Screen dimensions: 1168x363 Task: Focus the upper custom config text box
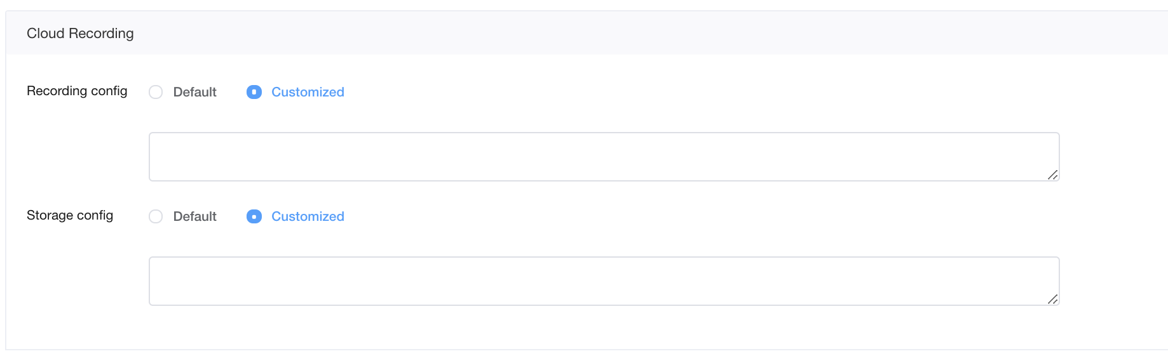coord(604,157)
